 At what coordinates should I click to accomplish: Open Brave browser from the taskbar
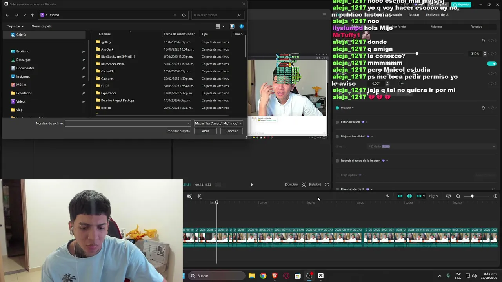click(x=275, y=276)
